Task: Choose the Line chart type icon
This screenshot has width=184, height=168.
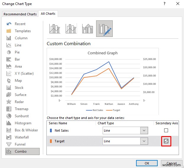Action: (x=9, y=45)
